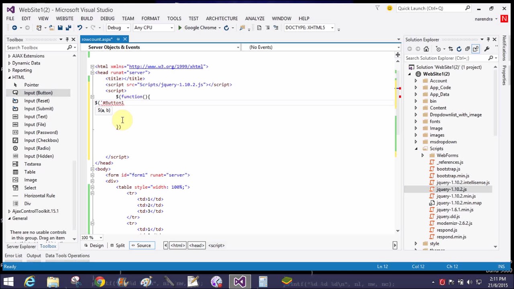Select Textarea toolbox item
514x289 pixels.
tap(33, 164)
